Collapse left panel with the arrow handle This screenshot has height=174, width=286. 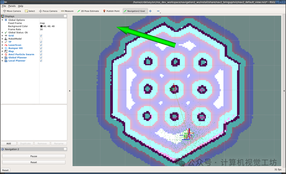click(69, 91)
